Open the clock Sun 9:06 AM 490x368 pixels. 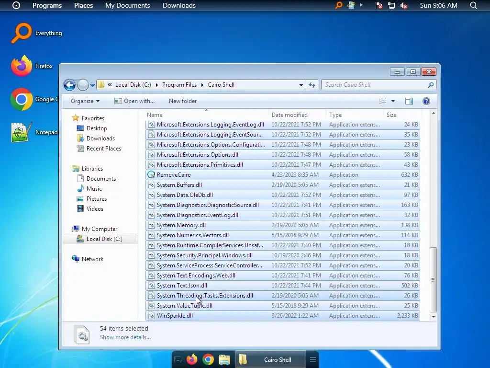point(438,5)
